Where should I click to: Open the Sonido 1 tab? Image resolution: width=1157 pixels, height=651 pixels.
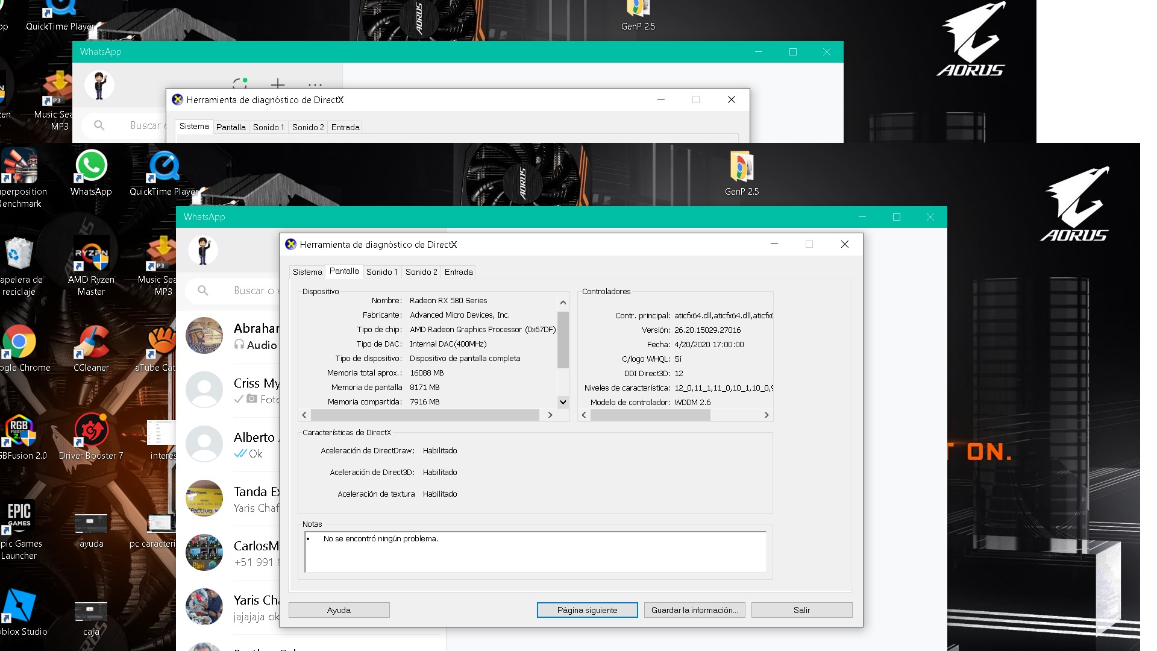(381, 272)
